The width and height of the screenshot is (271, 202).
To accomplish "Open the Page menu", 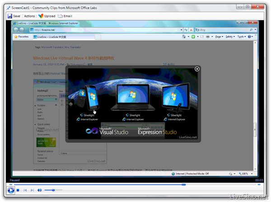I will [x=219, y=37].
